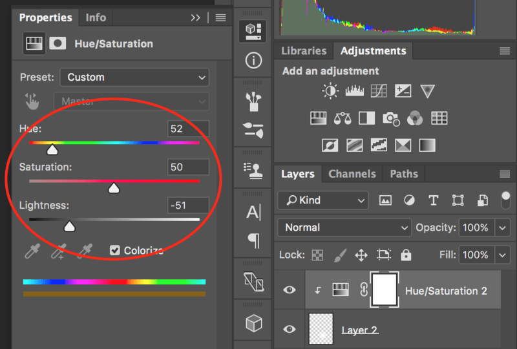The width and height of the screenshot is (517, 349).
Task: Open the Opacity slider dropdown arrow
Action: (503, 227)
